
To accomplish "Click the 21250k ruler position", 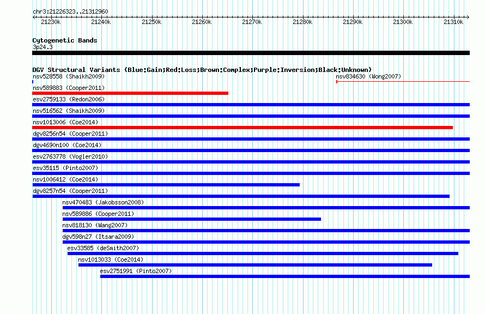I will [151, 22].
